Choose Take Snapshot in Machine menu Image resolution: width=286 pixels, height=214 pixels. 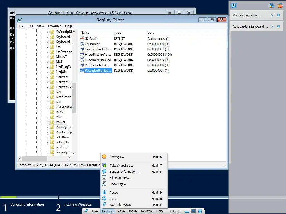134,166
